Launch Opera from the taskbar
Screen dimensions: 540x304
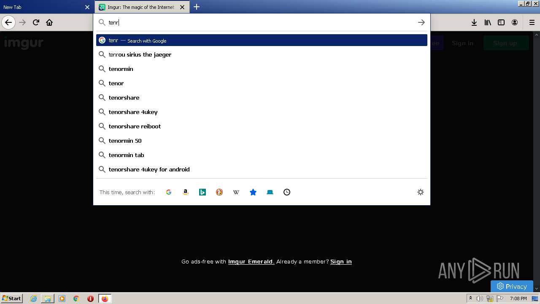click(x=90, y=299)
